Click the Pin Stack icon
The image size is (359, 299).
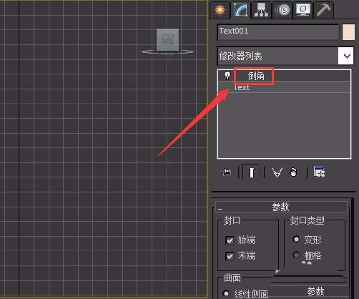(225, 172)
